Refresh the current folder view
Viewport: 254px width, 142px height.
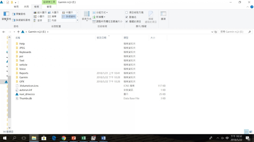click(216, 32)
